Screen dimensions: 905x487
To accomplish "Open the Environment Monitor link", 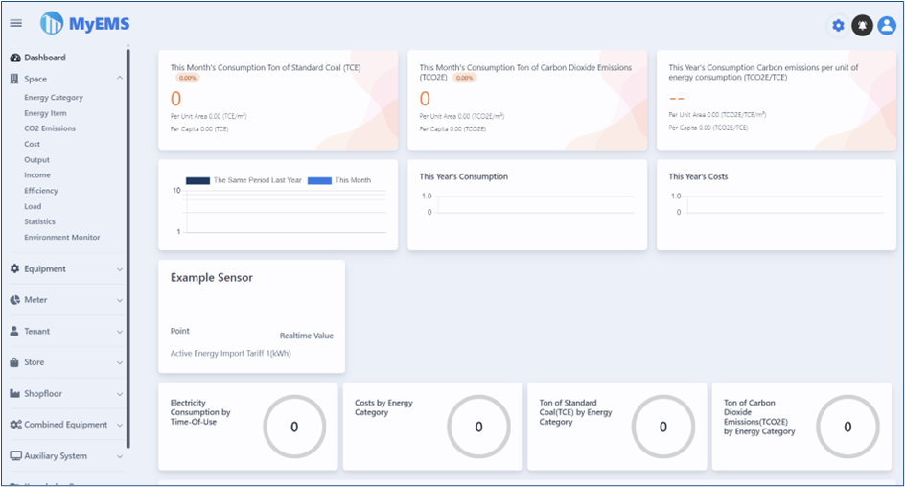I will click(x=62, y=237).
